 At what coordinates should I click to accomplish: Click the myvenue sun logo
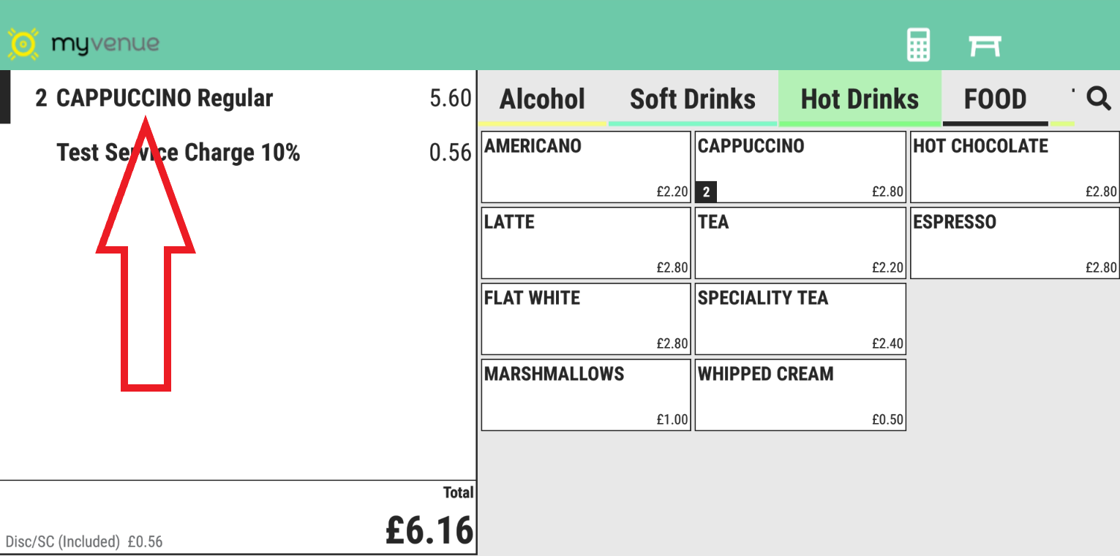(23, 45)
